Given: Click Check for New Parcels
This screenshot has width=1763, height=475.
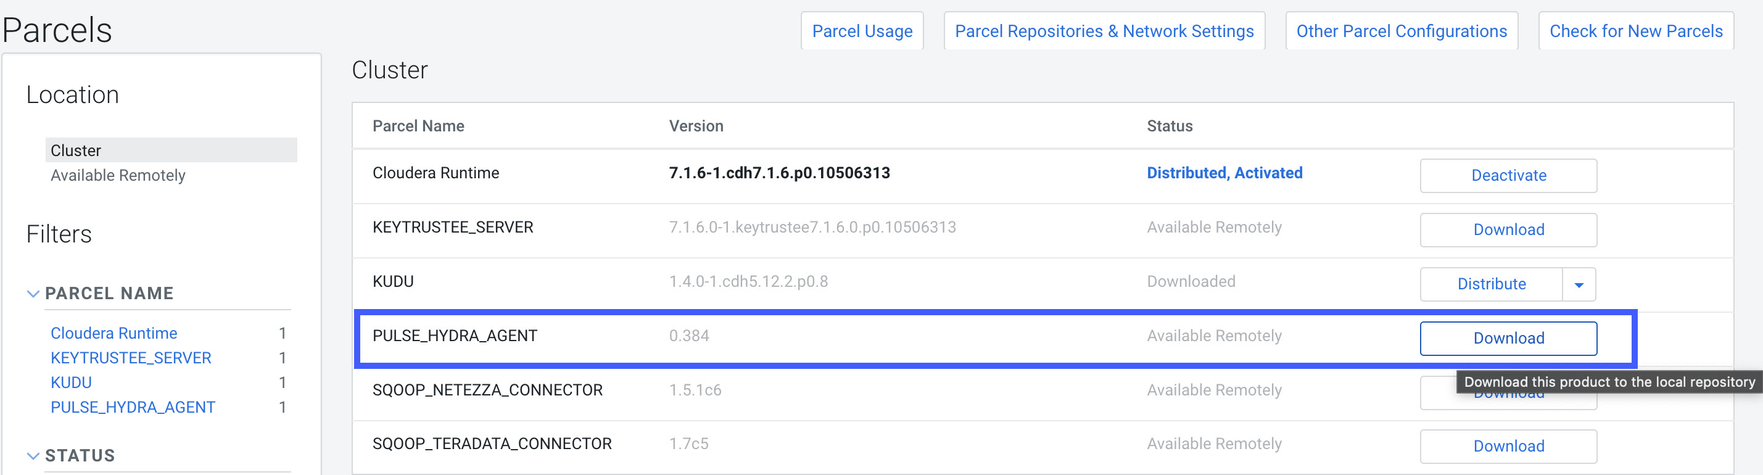Looking at the screenshot, I should (1636, 31).
